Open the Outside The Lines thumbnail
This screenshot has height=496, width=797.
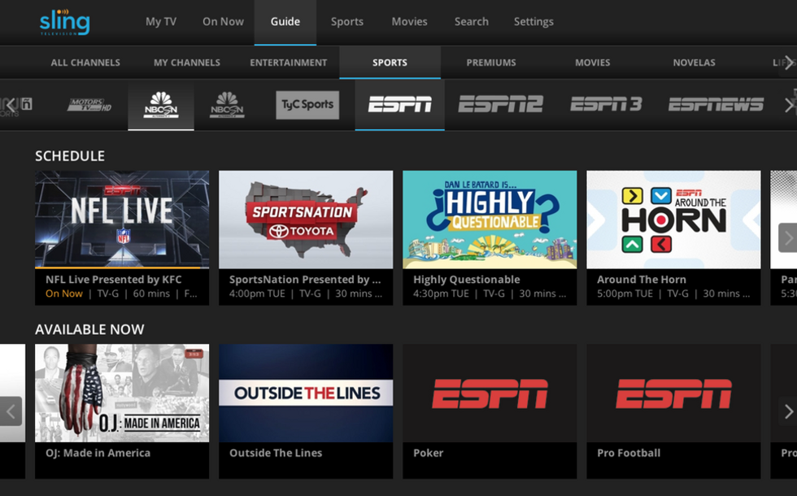pyautogui.click(x=306, y=394)
